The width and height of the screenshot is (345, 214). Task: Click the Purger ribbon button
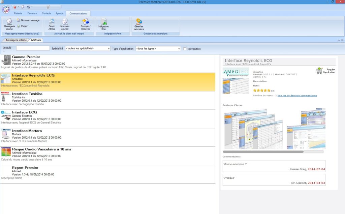23,26
